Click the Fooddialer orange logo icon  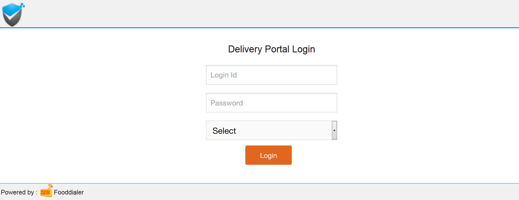click(46, 191)
